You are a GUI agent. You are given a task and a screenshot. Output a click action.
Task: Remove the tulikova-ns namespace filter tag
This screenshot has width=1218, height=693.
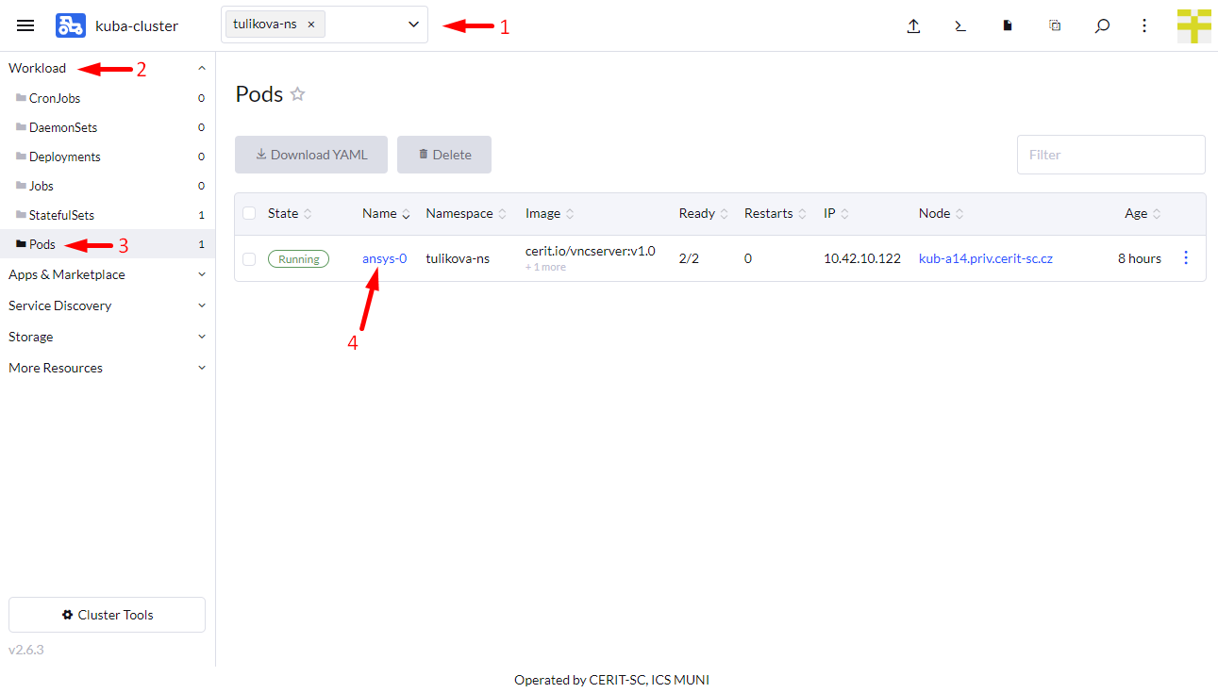(311, 25)
